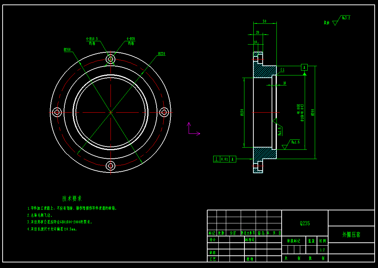Select the 比例 title block label
Screen dimensions: 378x268
coord(323,241)
